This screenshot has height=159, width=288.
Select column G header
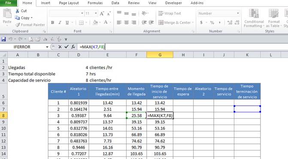160,55
